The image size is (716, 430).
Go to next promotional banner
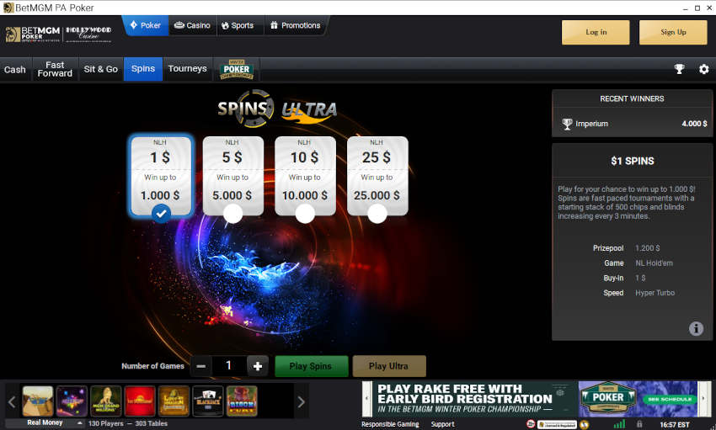coord(704,399)
